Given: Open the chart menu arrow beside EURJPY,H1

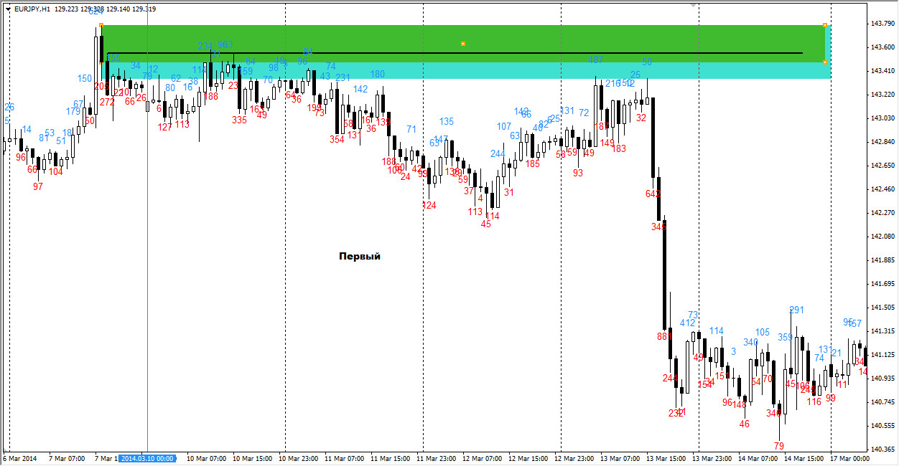Looking at the screenshot, I should coord(8,9).
